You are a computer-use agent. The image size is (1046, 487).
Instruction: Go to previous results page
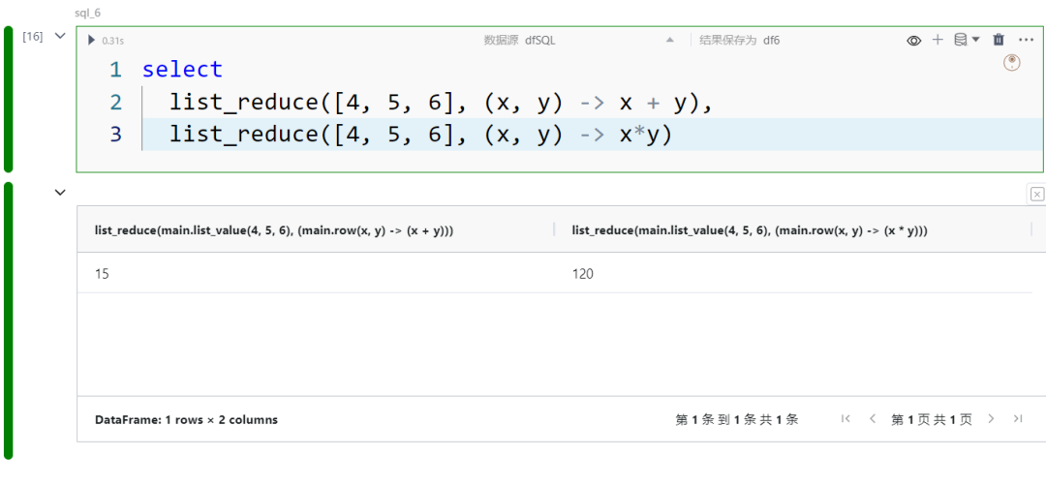pos(873,419)
